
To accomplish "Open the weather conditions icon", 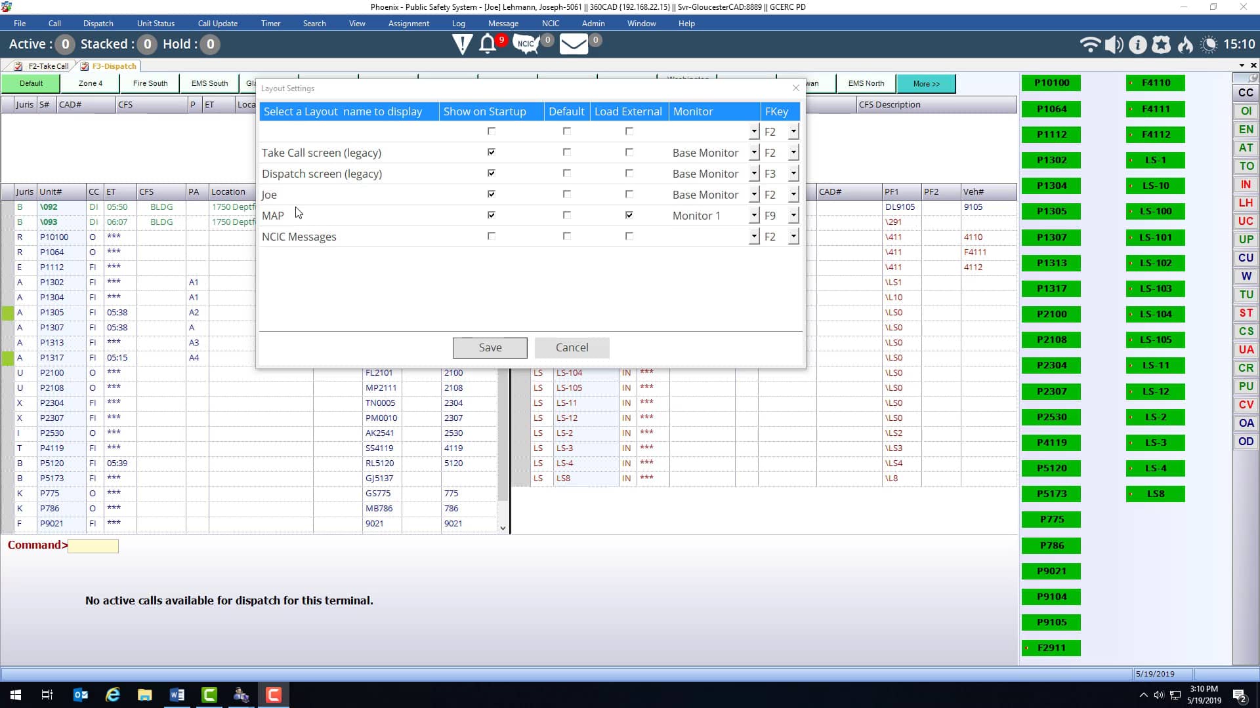I will [x=1209, y=44].
